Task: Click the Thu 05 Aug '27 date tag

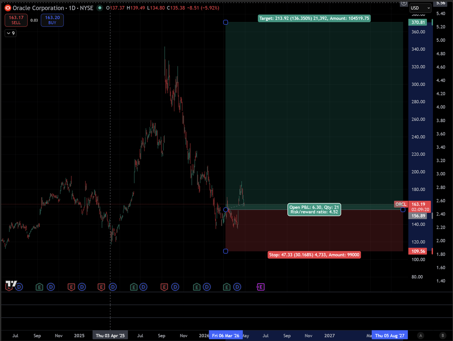Action: coord(389,335)
